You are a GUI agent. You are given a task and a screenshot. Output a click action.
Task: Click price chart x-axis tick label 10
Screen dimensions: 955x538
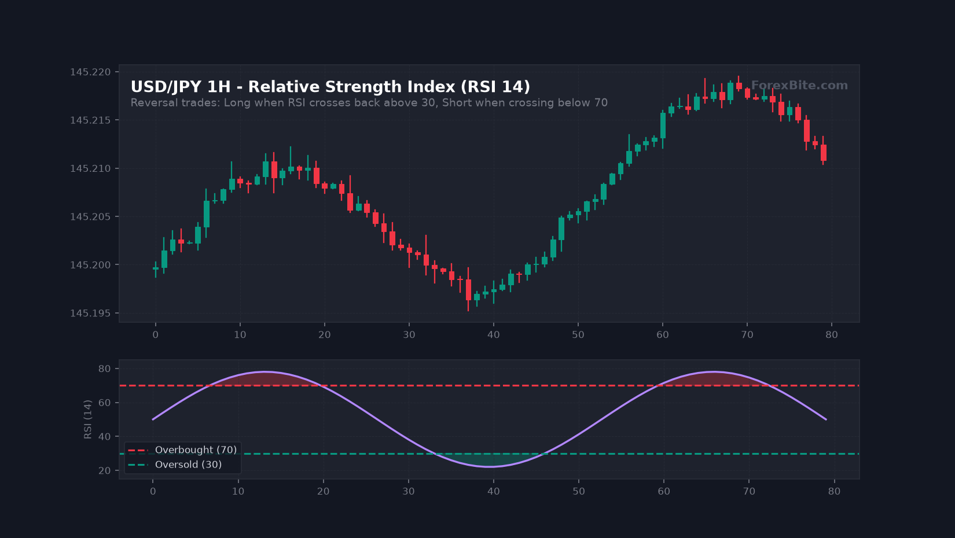[x=240, y=335]
